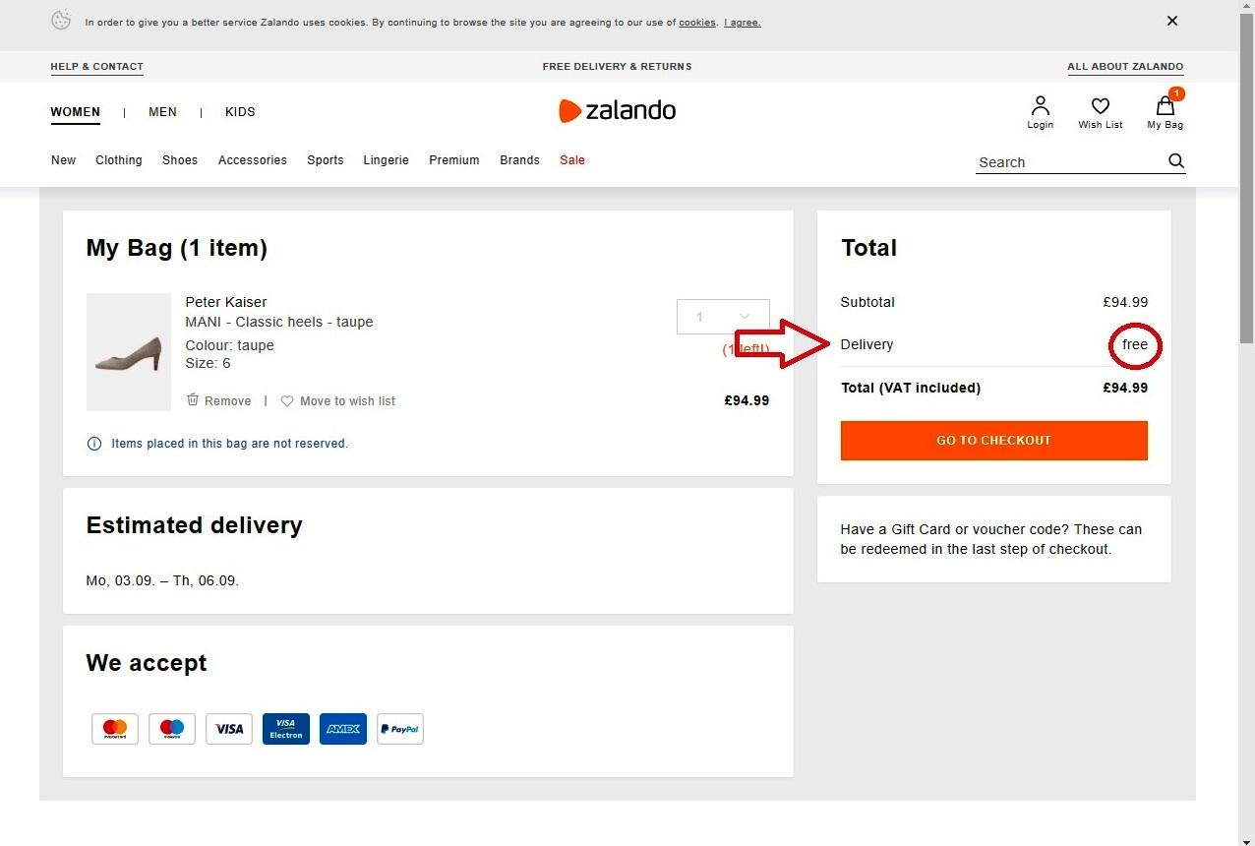Viewport: 1255px width, 846px height.
Task: Go to Zalando homepage via logo
Action: click(x=617, y=110)
